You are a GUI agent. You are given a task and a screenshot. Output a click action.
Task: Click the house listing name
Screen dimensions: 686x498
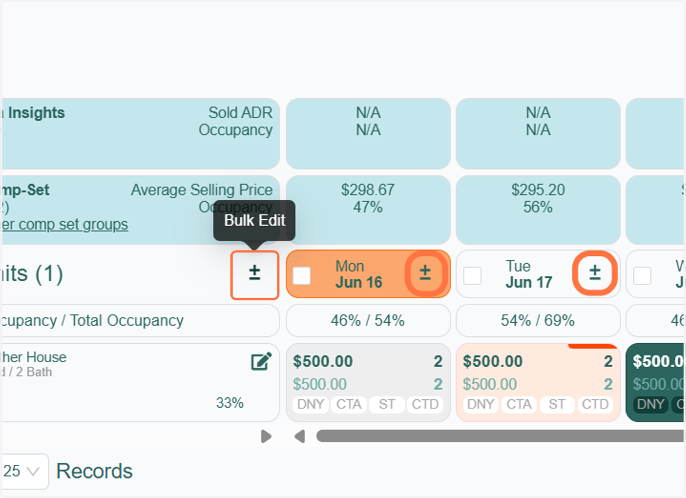(33, 358)
